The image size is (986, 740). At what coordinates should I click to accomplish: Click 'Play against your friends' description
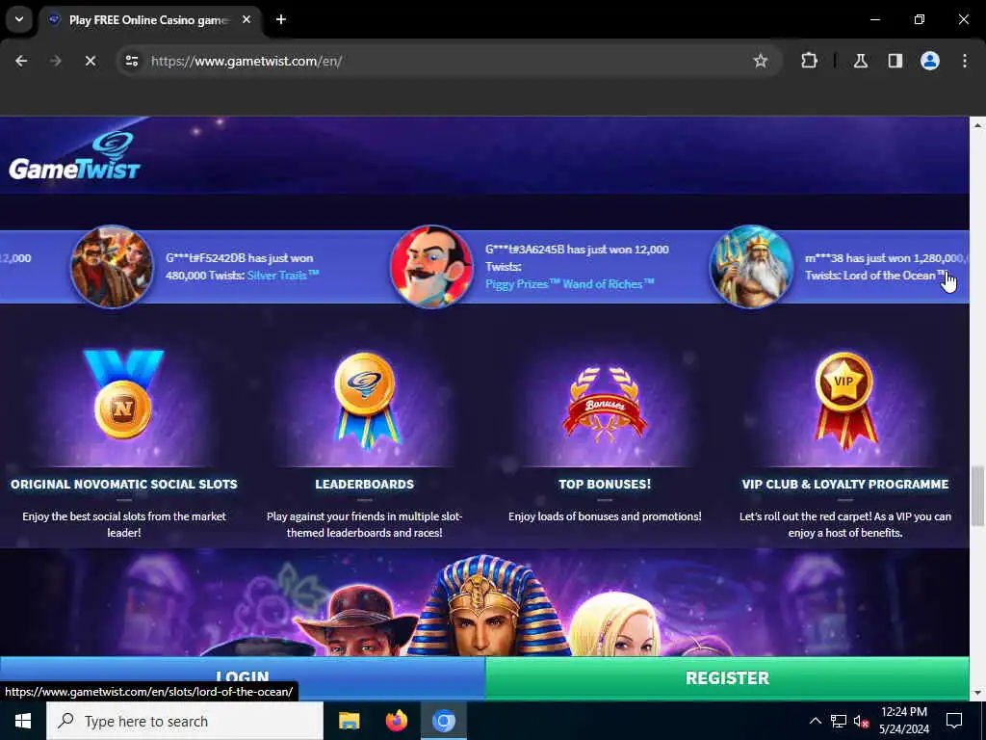click(x=365, y=524)
